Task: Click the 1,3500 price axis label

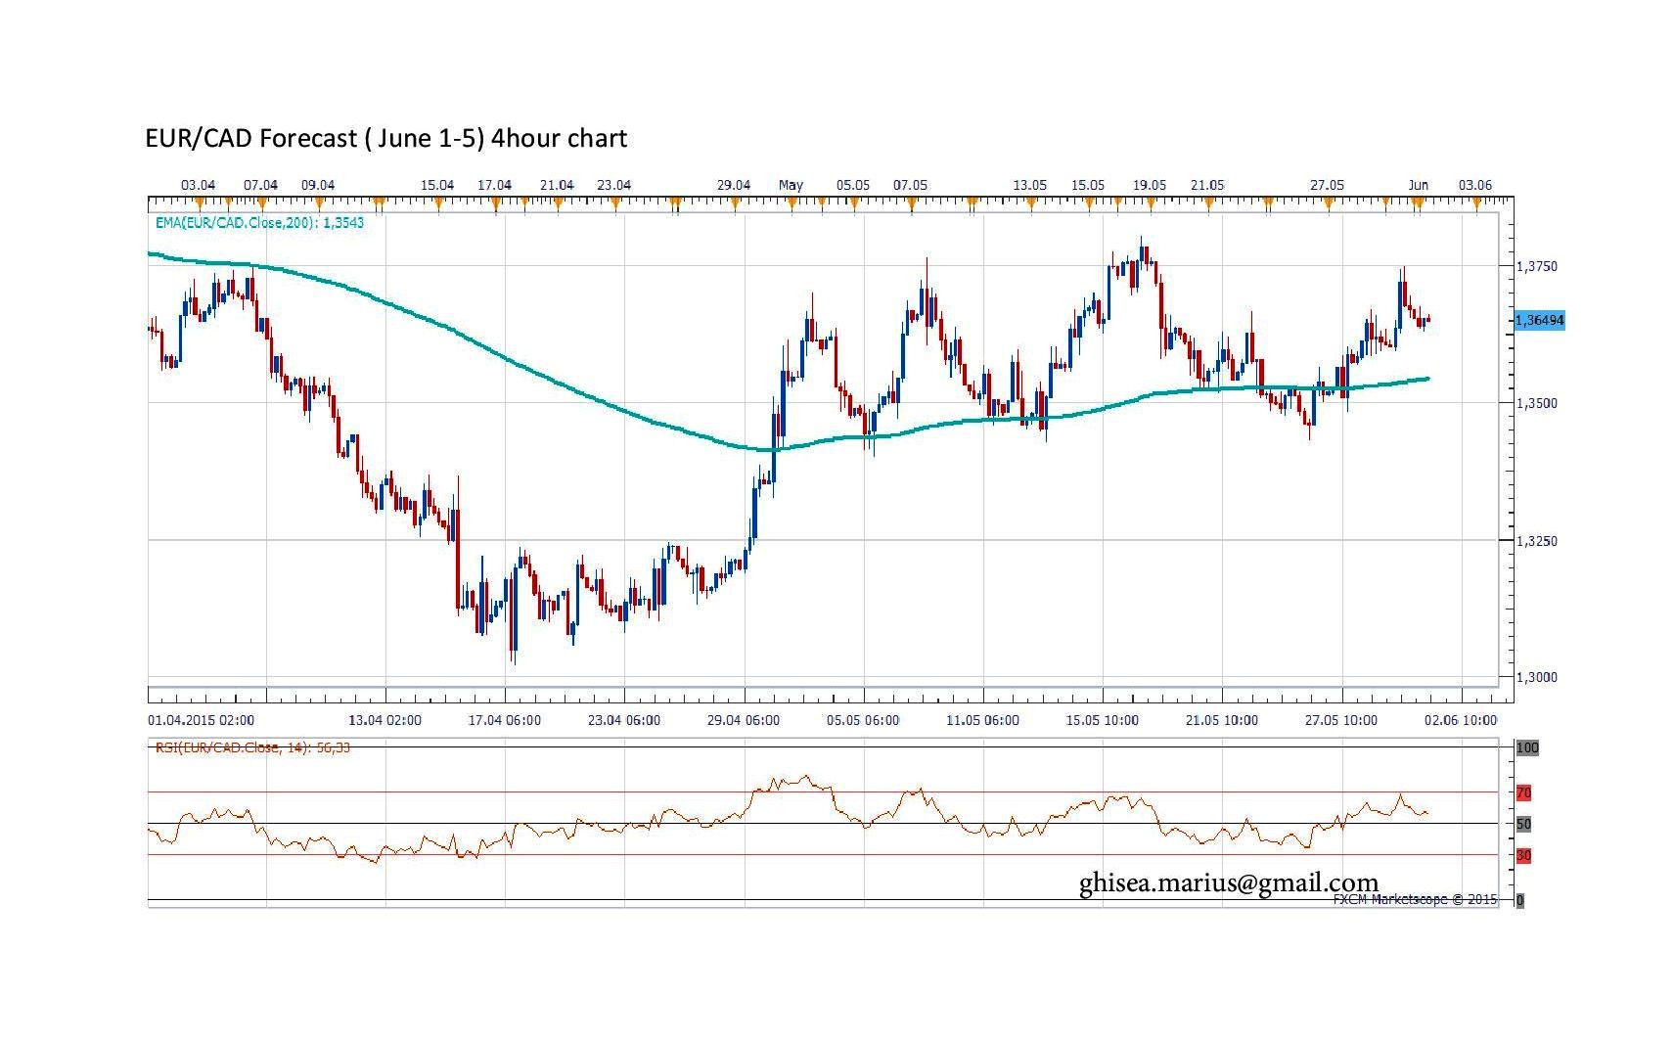Action: click(1536, 403)
